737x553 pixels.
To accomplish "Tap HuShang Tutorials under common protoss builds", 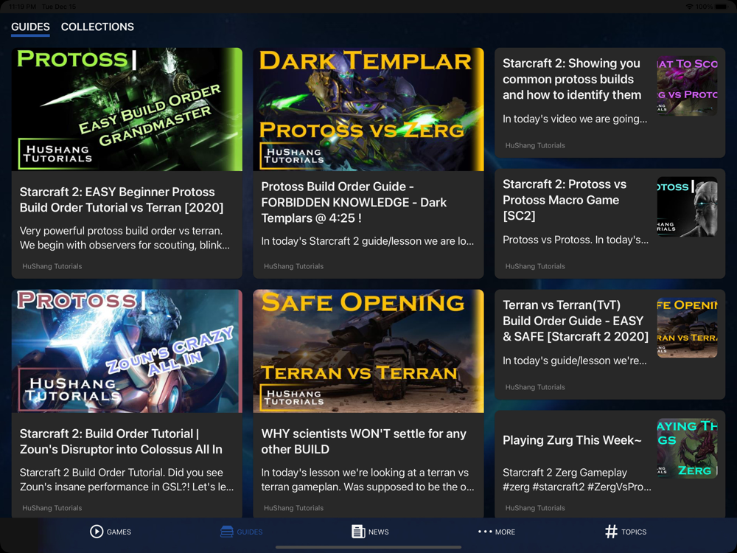I will tap(535, 145).
